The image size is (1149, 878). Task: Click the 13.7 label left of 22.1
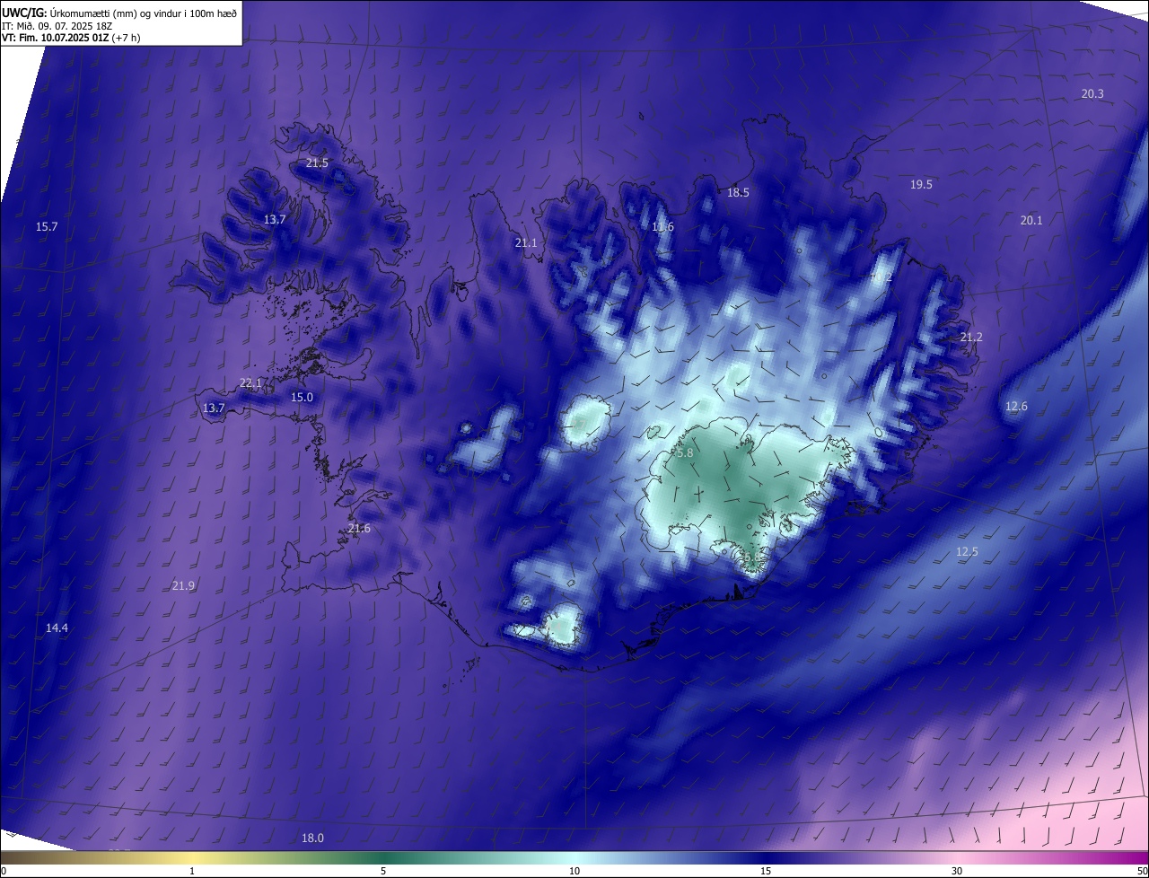(x=214, y=408)
